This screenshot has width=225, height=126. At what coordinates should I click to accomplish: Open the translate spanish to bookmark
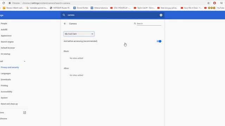(37, 8)
